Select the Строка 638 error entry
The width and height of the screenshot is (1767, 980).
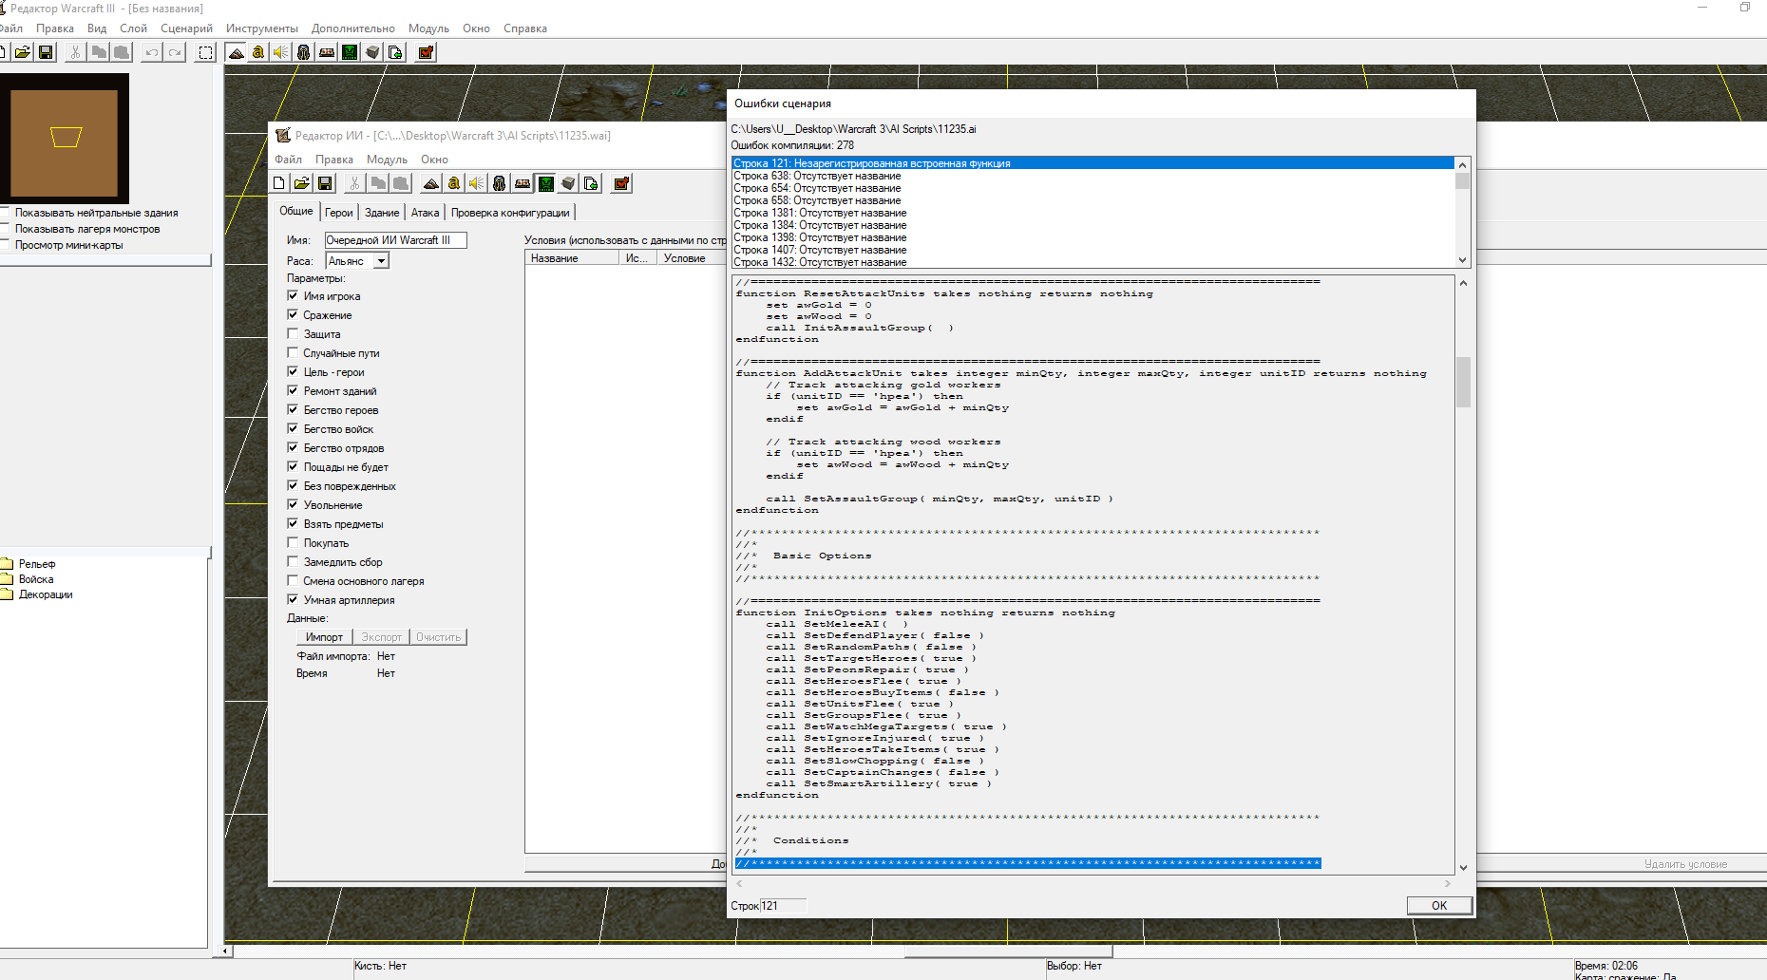[817, 176]
